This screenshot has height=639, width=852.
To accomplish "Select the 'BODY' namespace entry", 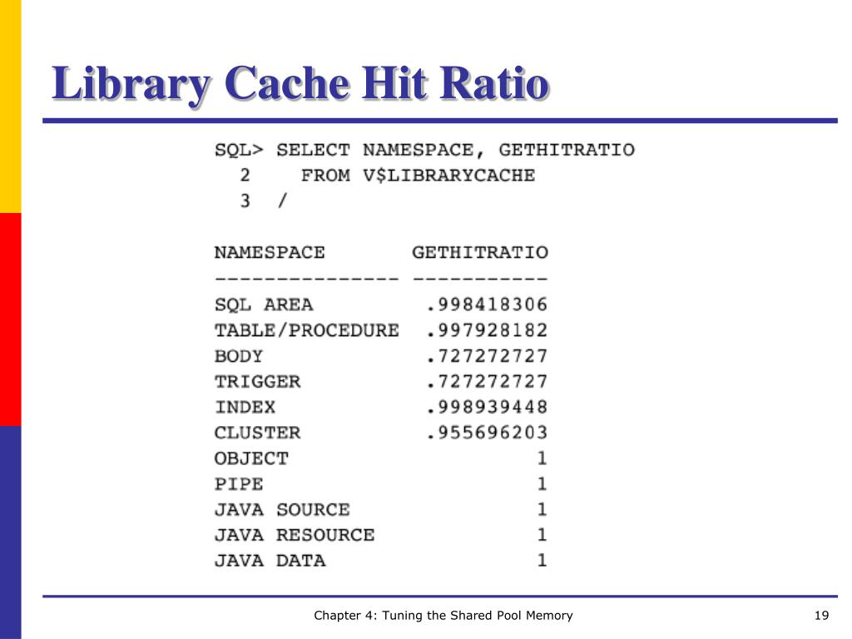I will click(239, 356).
